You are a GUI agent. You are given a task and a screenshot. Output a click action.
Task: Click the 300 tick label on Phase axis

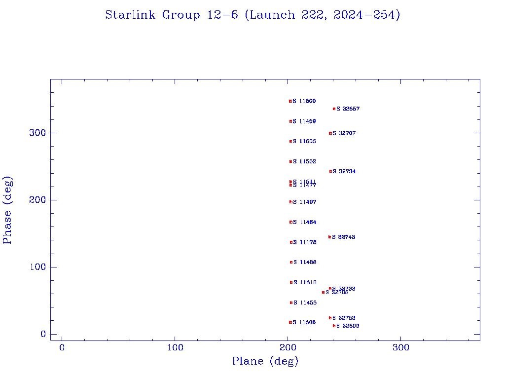[37, 133]
